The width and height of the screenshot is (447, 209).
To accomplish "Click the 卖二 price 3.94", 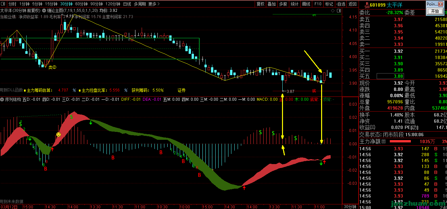I will point(398,38).
